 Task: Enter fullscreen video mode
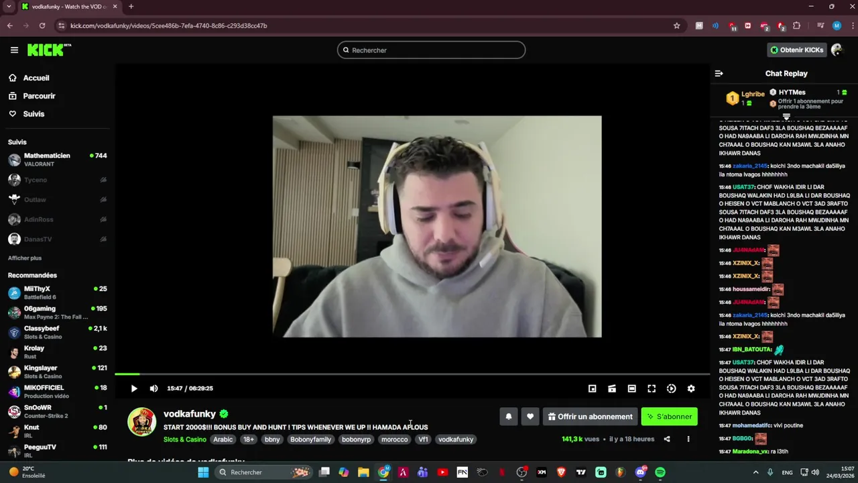[652, 388]
